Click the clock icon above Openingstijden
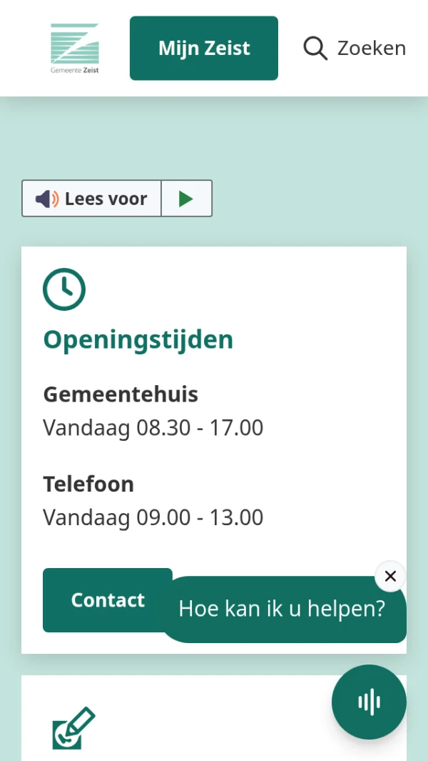428x761 pixels. coord(64,289)
